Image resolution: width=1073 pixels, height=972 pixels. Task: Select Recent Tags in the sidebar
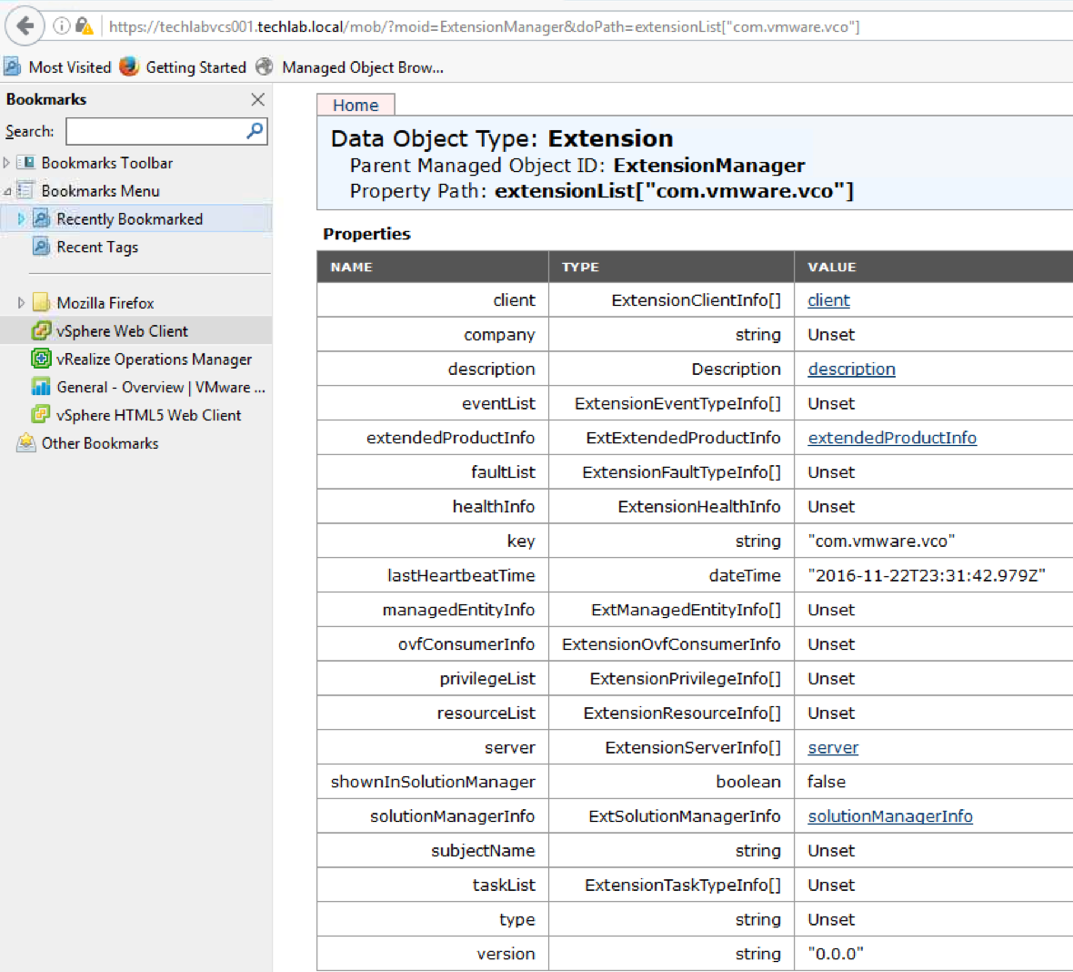pos(97,248)
